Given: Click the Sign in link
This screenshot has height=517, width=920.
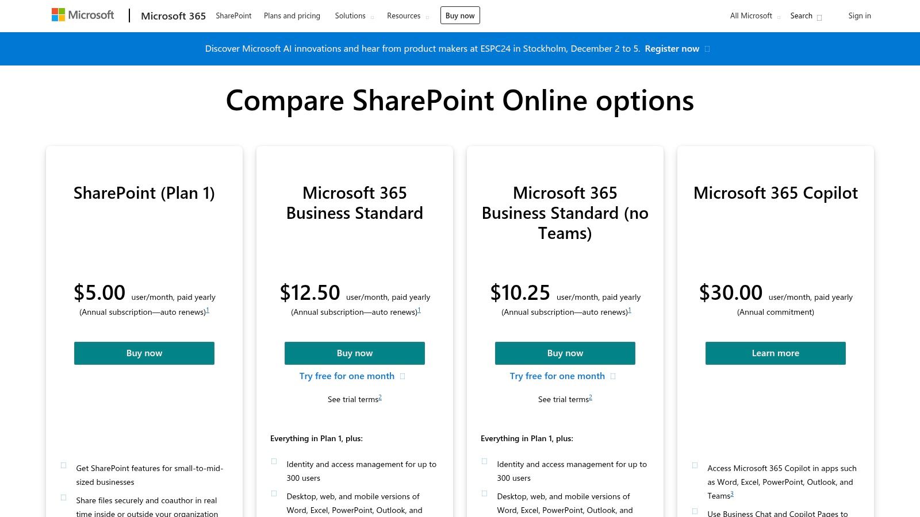Looking at the screenshot, I should (x=860, y=16).
